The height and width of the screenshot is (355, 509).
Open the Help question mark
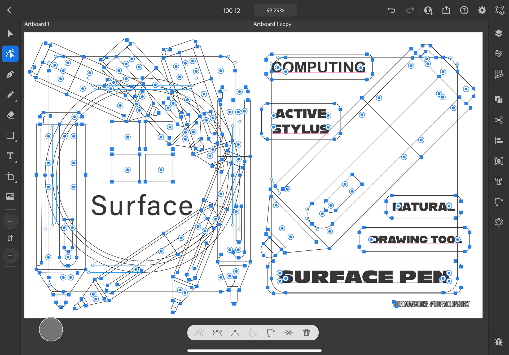464,10
